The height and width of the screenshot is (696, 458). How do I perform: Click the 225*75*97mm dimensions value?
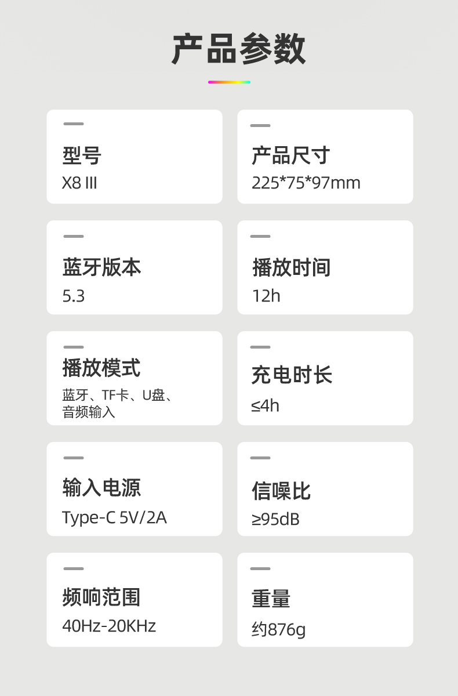pos(306,183)
